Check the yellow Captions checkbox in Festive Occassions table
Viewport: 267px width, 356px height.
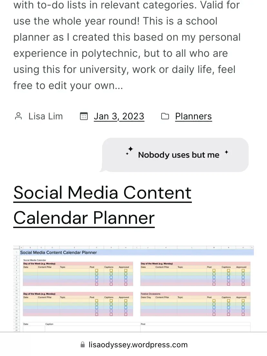tap(228, 301)
